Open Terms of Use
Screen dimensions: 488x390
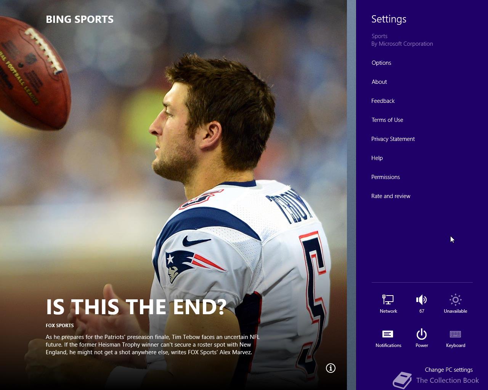(387, 120)
